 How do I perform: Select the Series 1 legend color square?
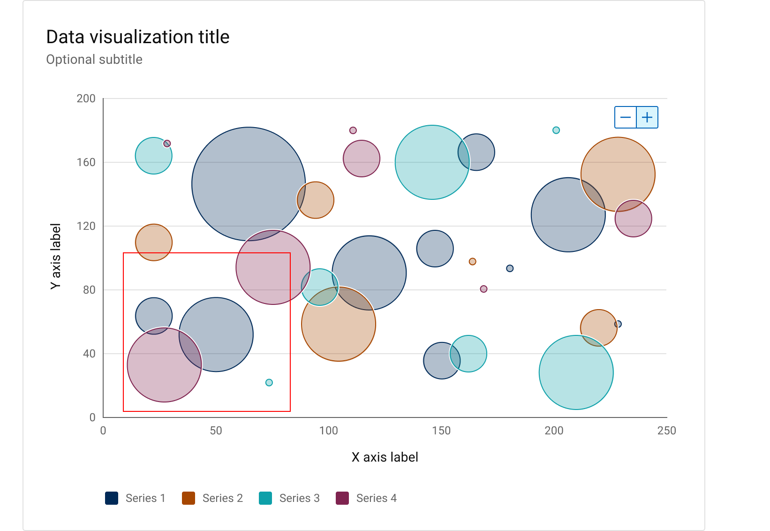click(x=111, y=498)
